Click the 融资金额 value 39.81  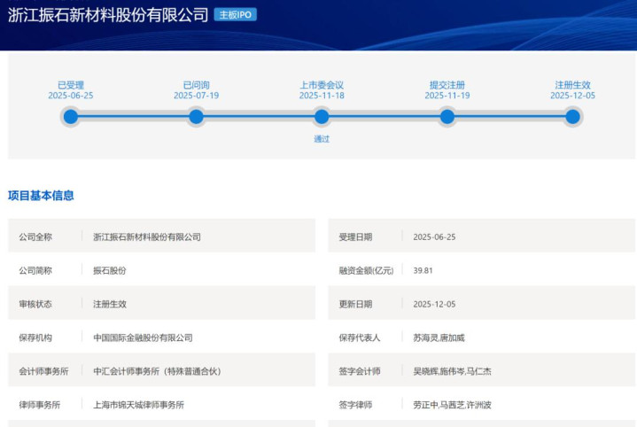click(x=423, y=270)
